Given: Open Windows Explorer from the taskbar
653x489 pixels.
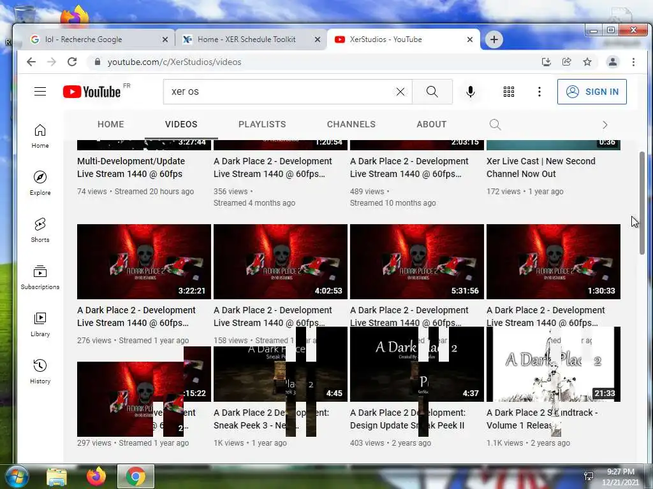Looking at the screenshot, I should [57, 476].
